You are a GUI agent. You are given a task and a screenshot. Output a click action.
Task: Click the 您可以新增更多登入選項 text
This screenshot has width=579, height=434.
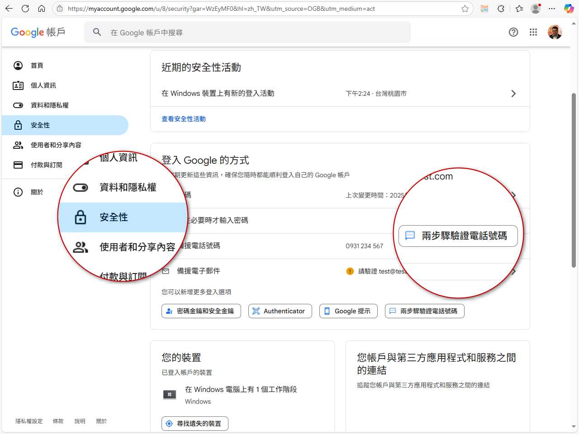pos(196,292)
